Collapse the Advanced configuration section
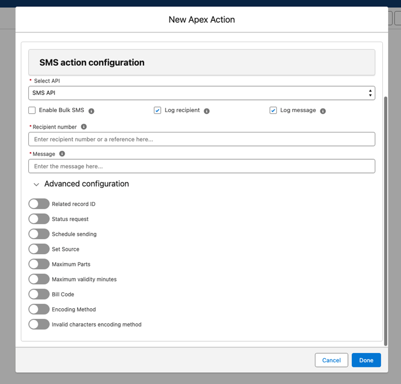The image size is (401, 384). click(x=36, y=184)
